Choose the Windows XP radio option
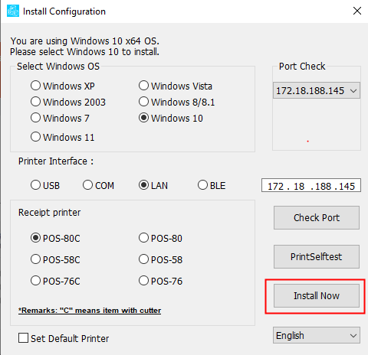The image size is (368, 355). (63, 86)
